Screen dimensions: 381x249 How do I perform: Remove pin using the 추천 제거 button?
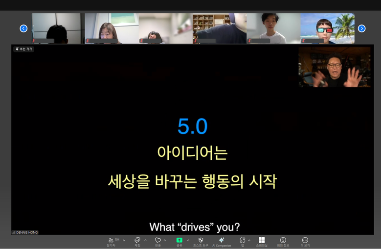(x=24, y=49)
